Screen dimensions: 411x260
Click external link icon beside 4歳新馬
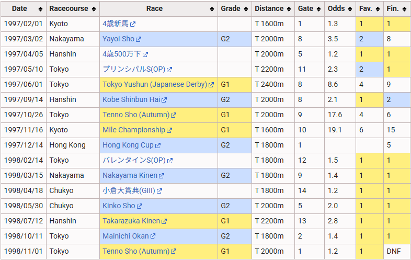click(x=133, y=24)
